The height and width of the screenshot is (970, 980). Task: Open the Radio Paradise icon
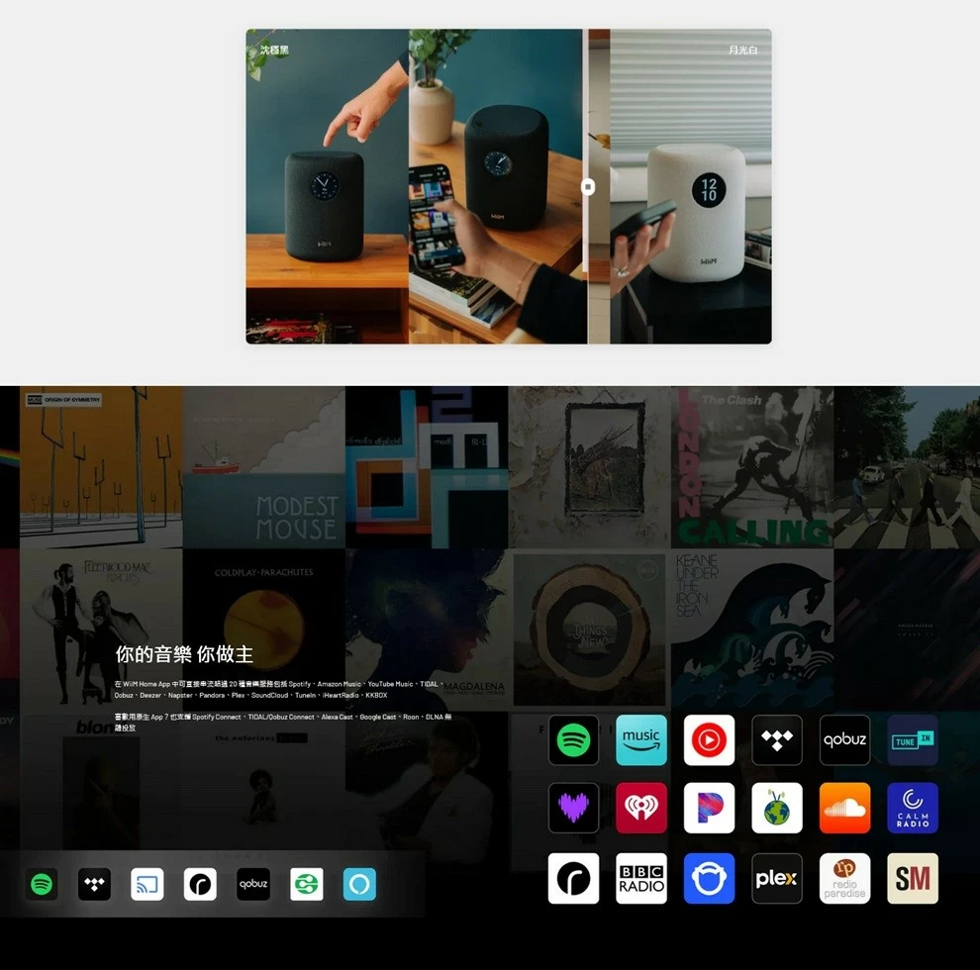point(845,878)
